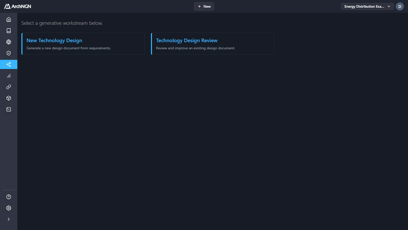Screen dimensions: 408x230
Task: Click the ArchNGN logo
Action: pyautogui.click(x=18, y=6)
